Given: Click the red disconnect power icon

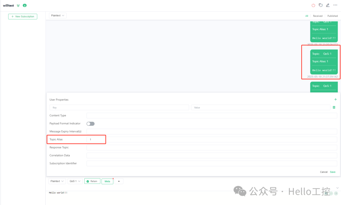Looking at the screenshot, I should pos(313,5).
